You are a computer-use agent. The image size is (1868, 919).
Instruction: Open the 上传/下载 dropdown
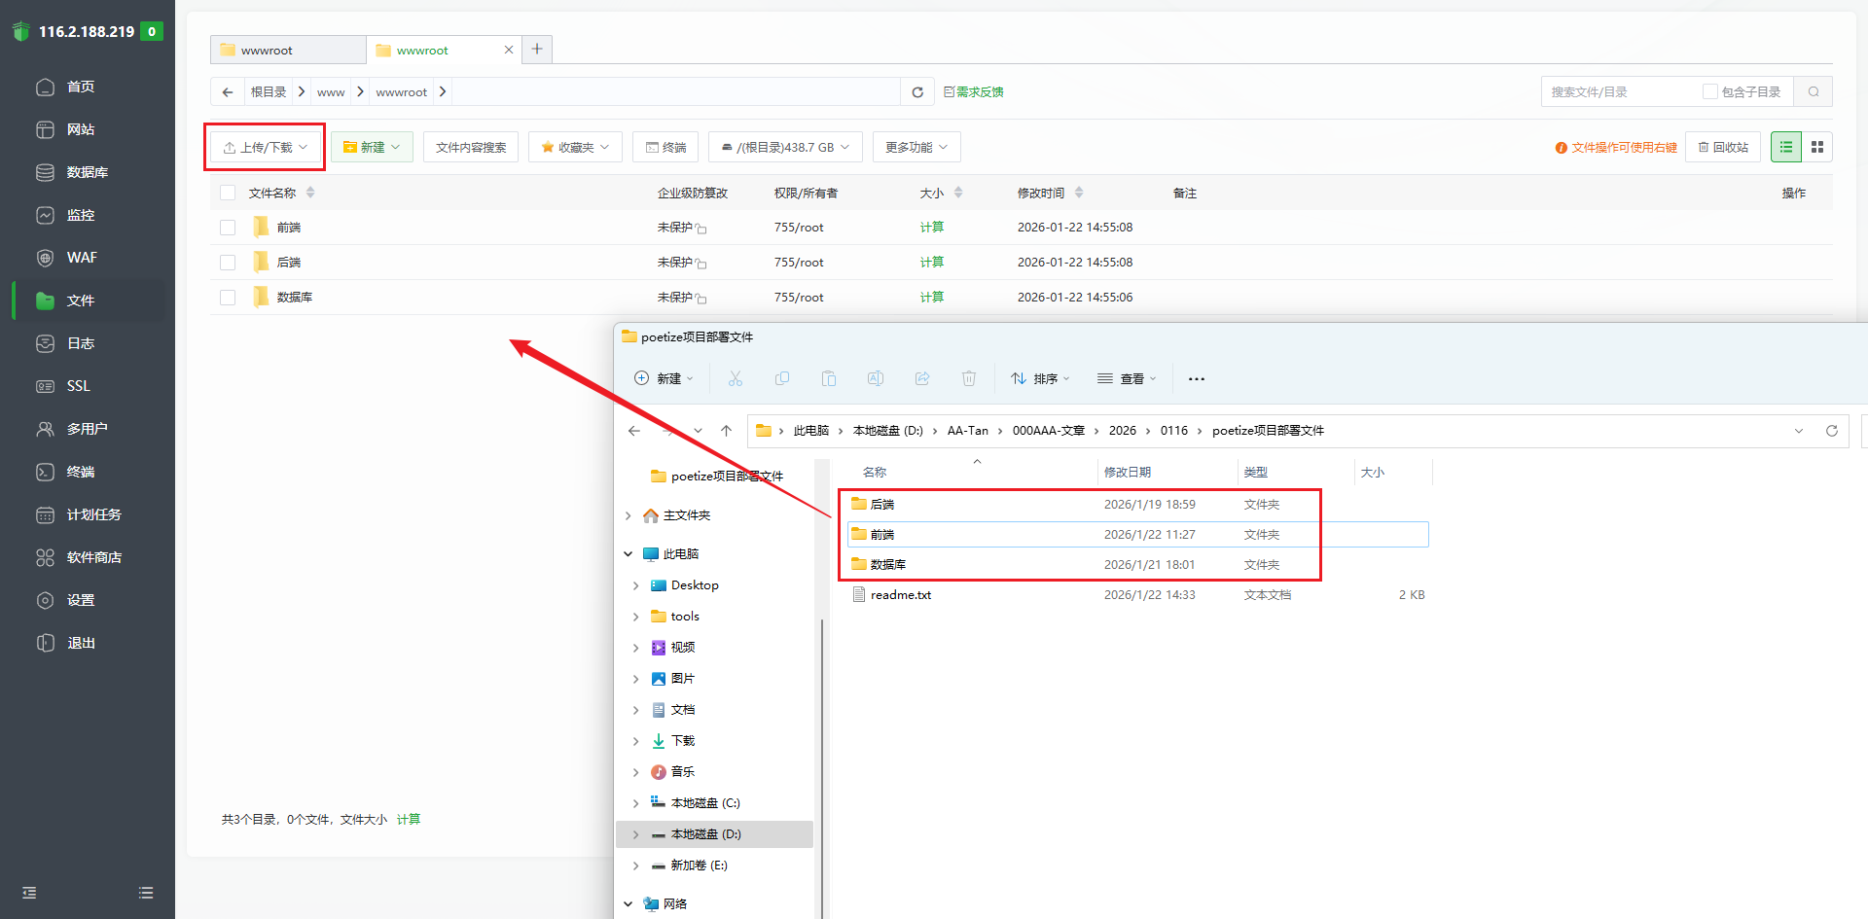coord(265,148)
